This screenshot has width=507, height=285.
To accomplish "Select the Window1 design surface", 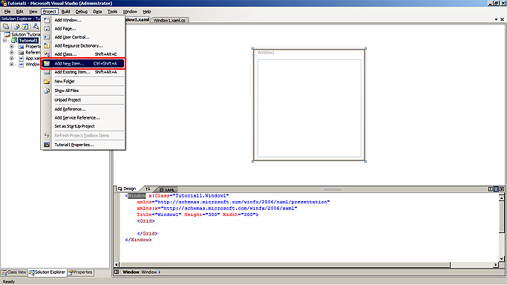I will click(x=309, y=105).
